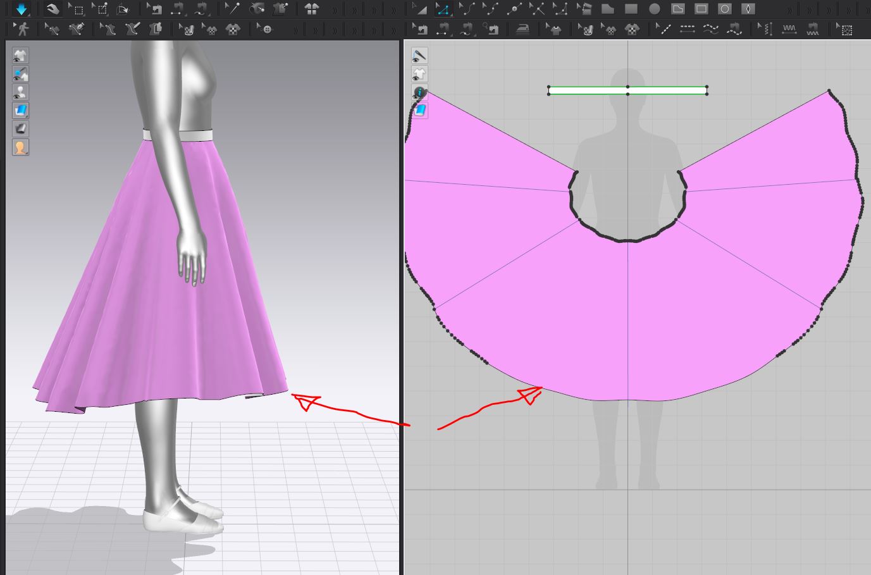This screenshot has height=575, width=871.
Task: Select the Edit Pattern tool highlighted in 2D toolbar
Action: pyautogui.click(x=443, y=9)
